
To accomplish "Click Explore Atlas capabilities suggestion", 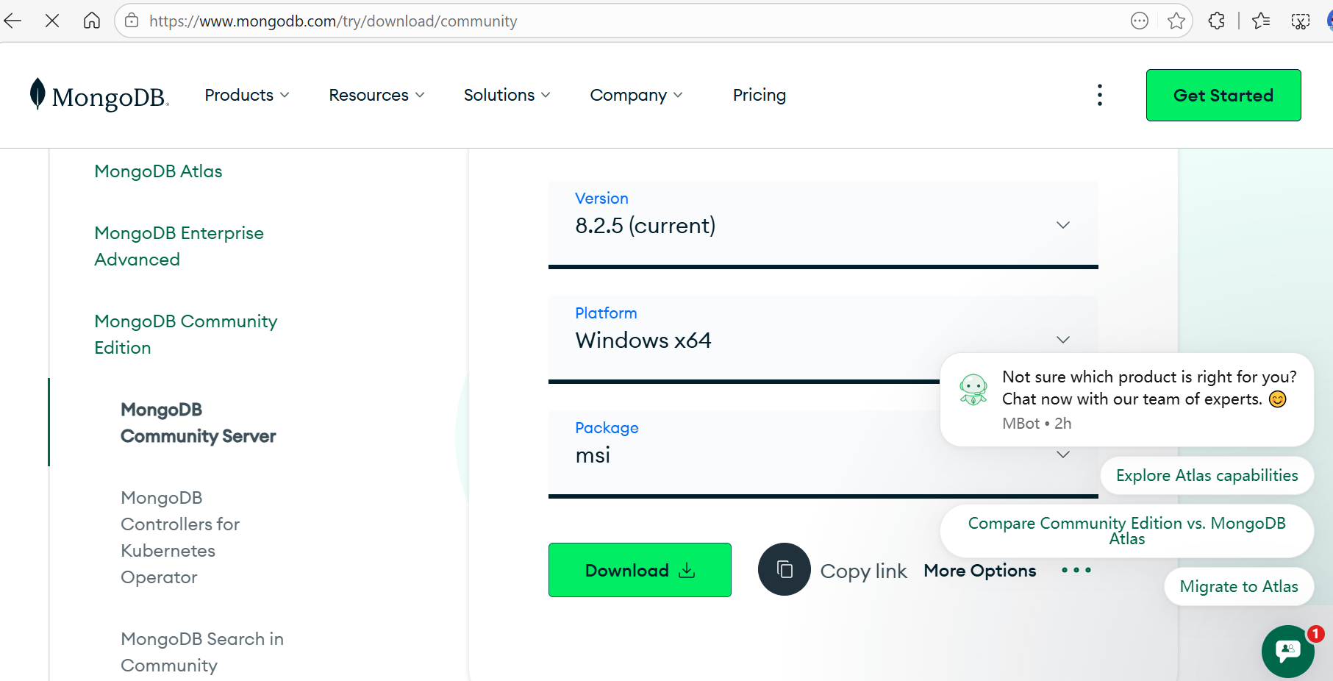I will (x=1207, y=476).
